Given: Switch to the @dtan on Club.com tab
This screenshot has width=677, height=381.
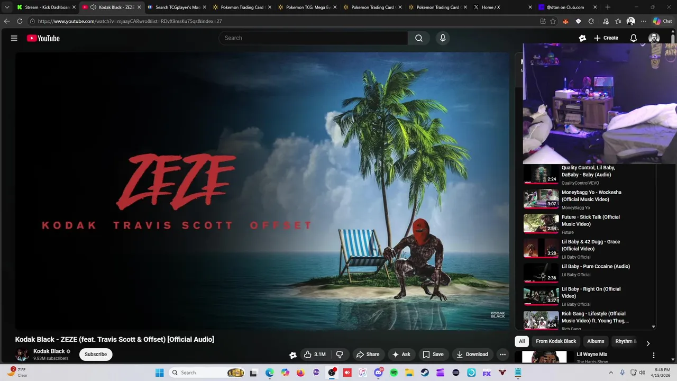Looking at the screenshot, I should (567, 7).
